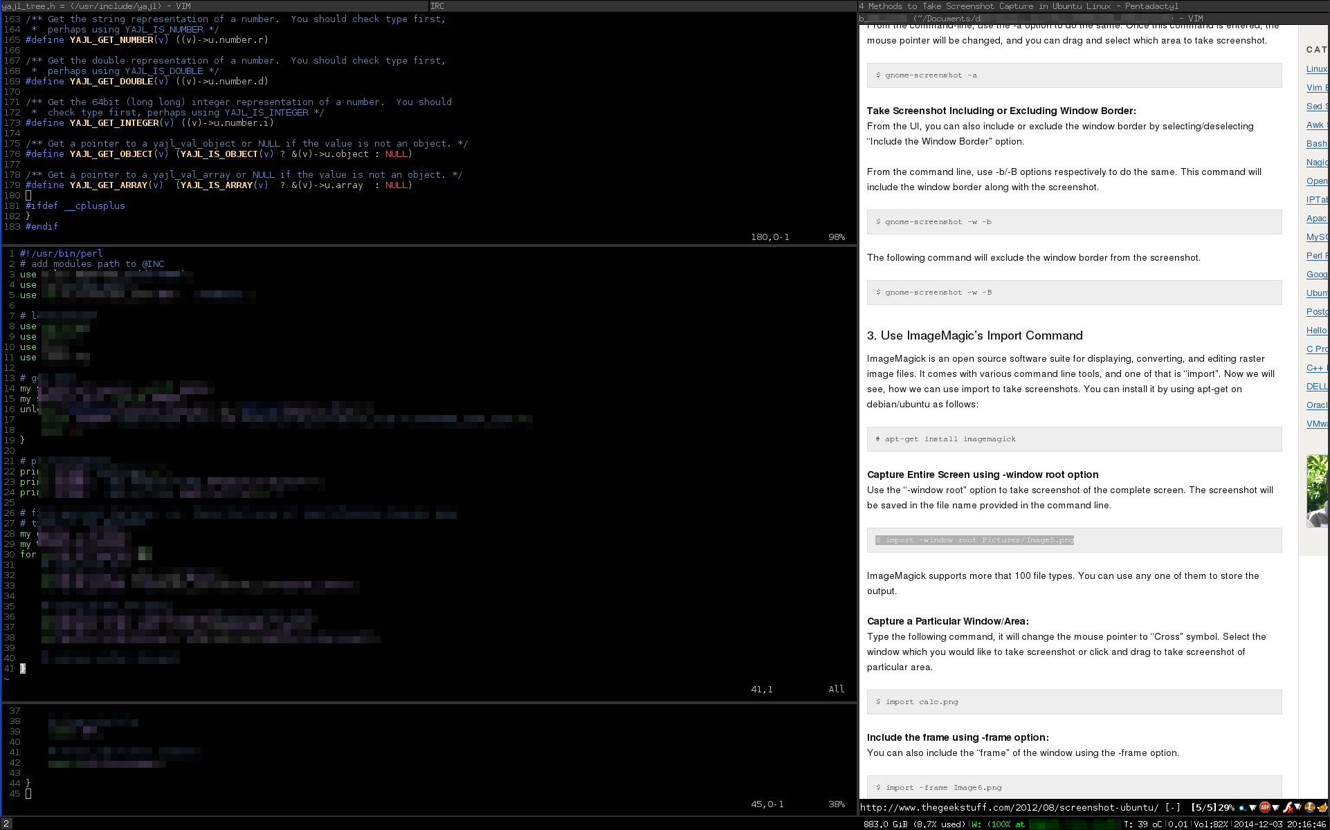Click 'Take Screenshot Including or Excluding Window Border' heading

point(1001,111)
